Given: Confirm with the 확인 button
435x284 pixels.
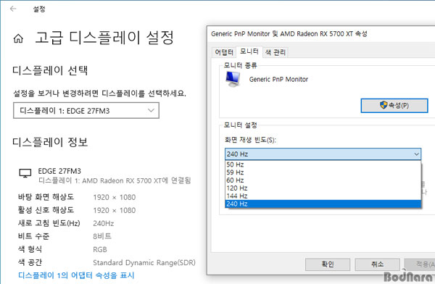Looking at the screenshot, I should click(x=328, y=264).
